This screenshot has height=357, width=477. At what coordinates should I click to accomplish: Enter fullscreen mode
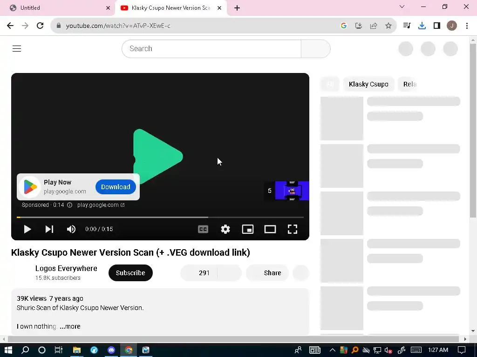coord(293,229)
